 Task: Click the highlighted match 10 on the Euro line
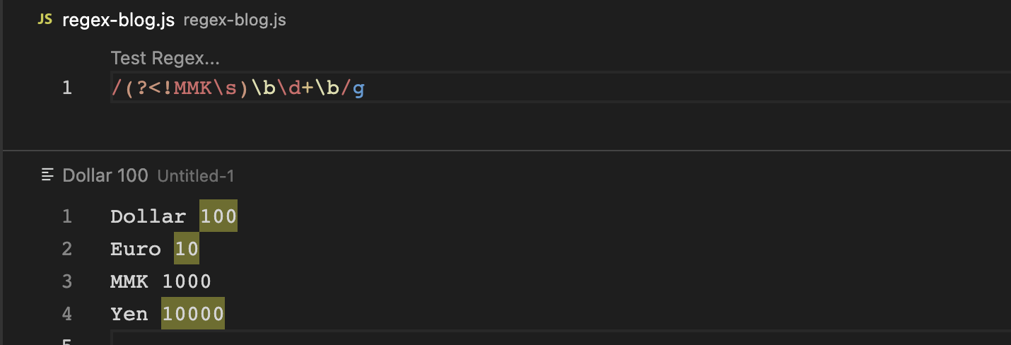point(187,249)
